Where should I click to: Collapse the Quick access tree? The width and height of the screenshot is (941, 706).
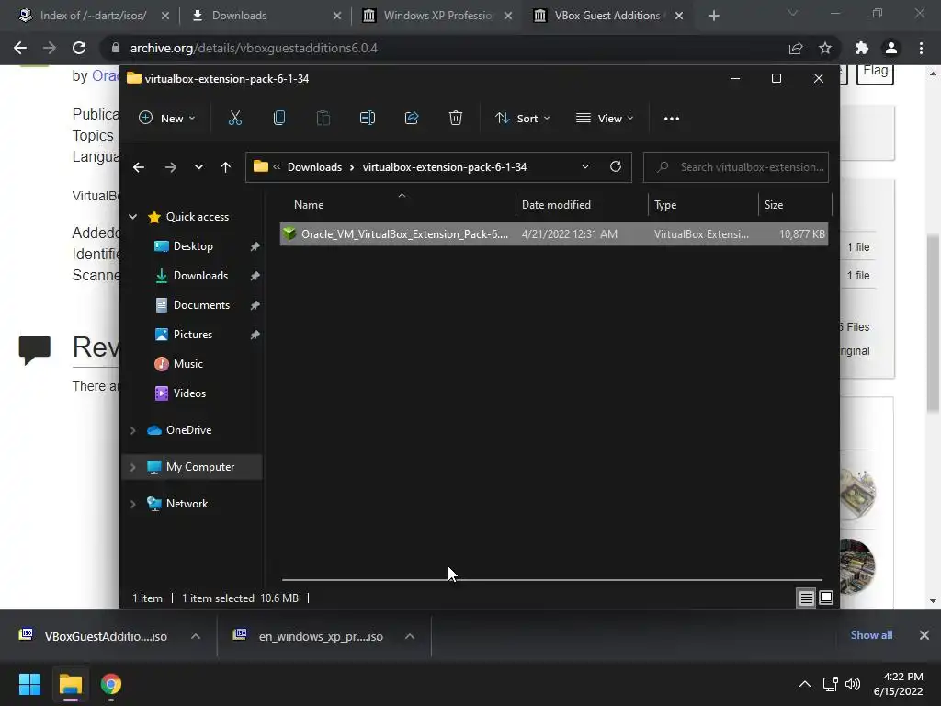pos(132,217)
